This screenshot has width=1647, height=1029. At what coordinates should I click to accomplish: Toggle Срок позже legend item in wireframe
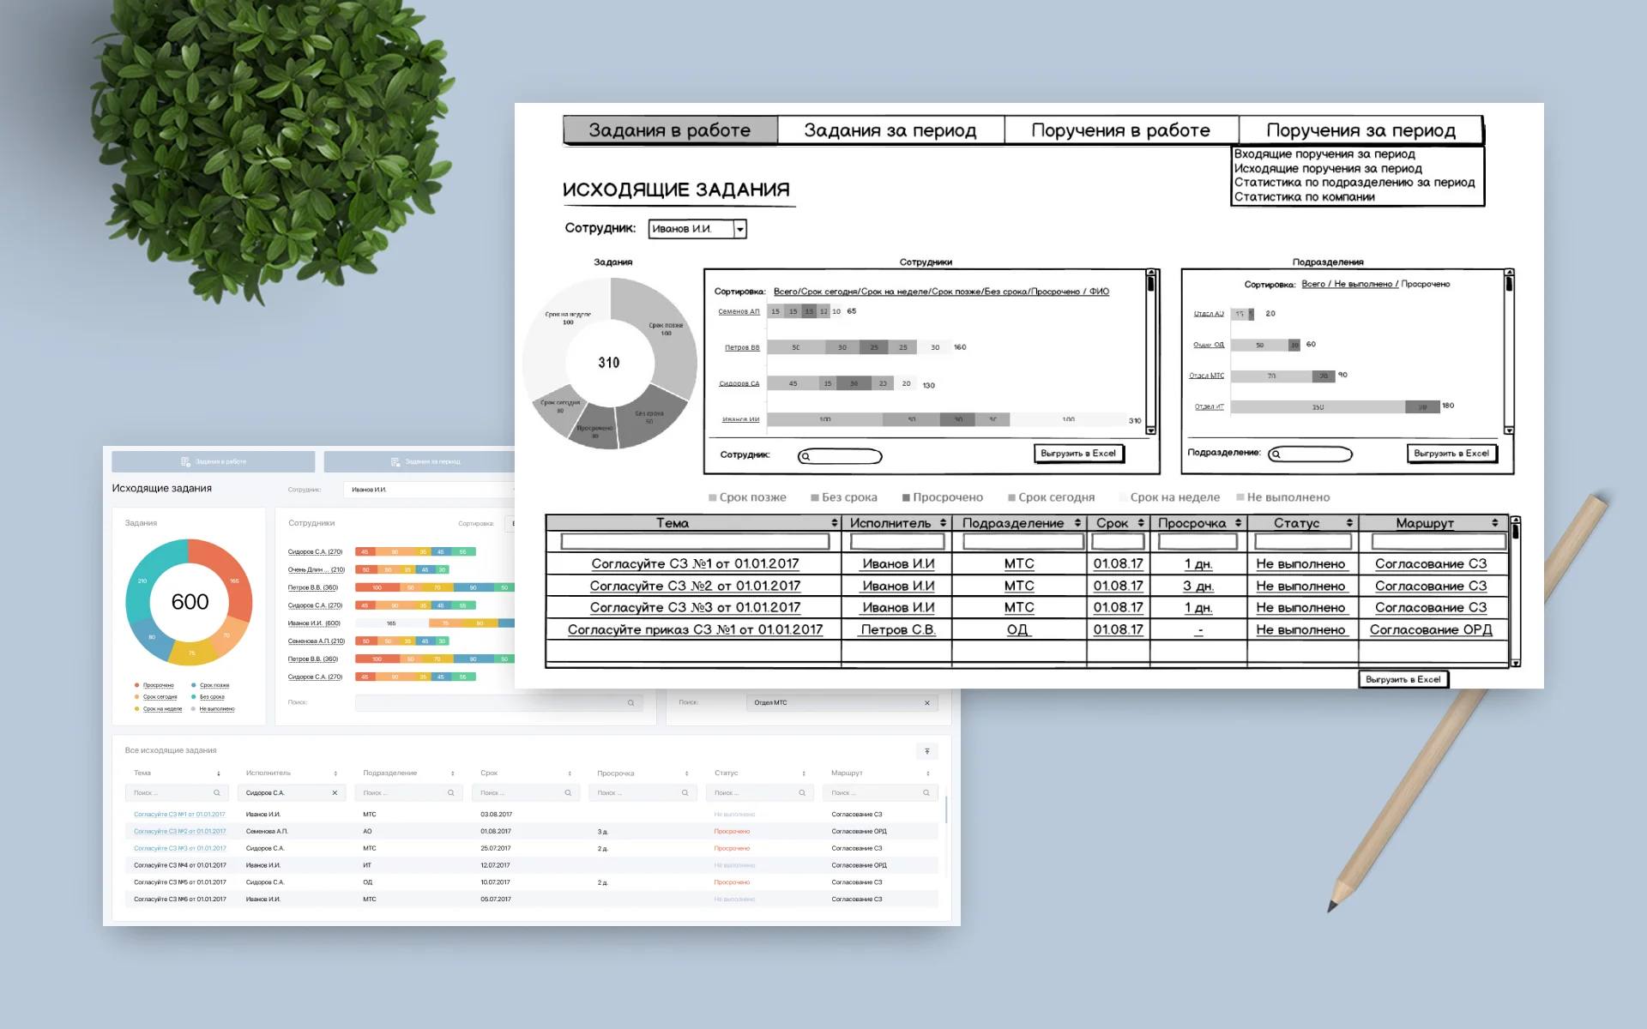tap(747, 497)
